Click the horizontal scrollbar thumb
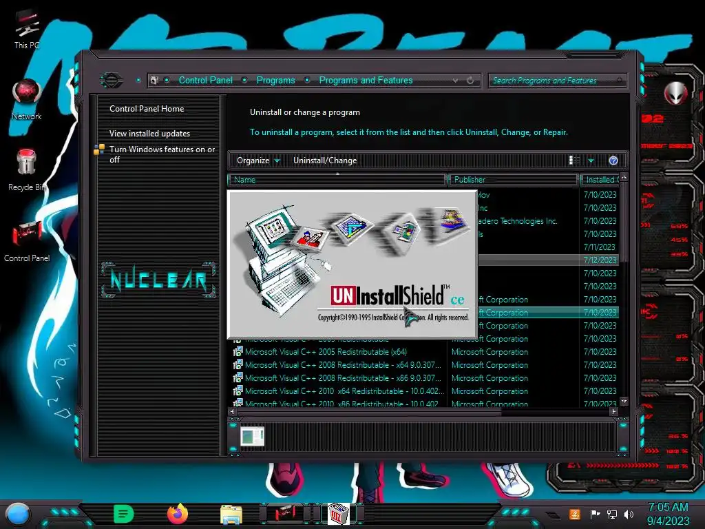This screenshot has height=529, width=705. click(370, 411)
